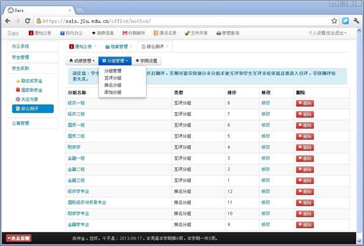Delete the group with sort order 1
The image size is (364, 246).
coord(305,181)
